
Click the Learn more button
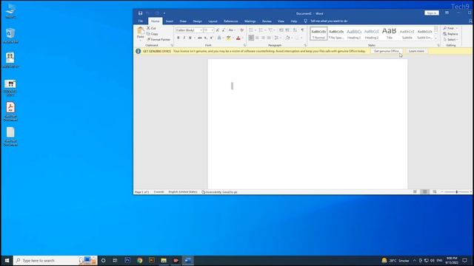click(416, 51)
